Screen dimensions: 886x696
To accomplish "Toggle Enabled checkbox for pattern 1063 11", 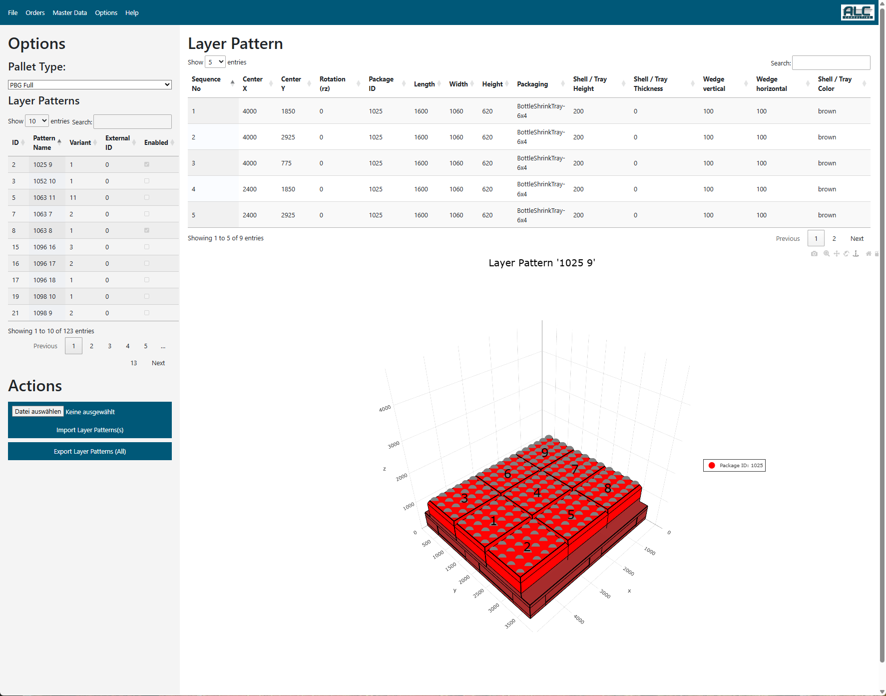I will (x=147, y=197).
